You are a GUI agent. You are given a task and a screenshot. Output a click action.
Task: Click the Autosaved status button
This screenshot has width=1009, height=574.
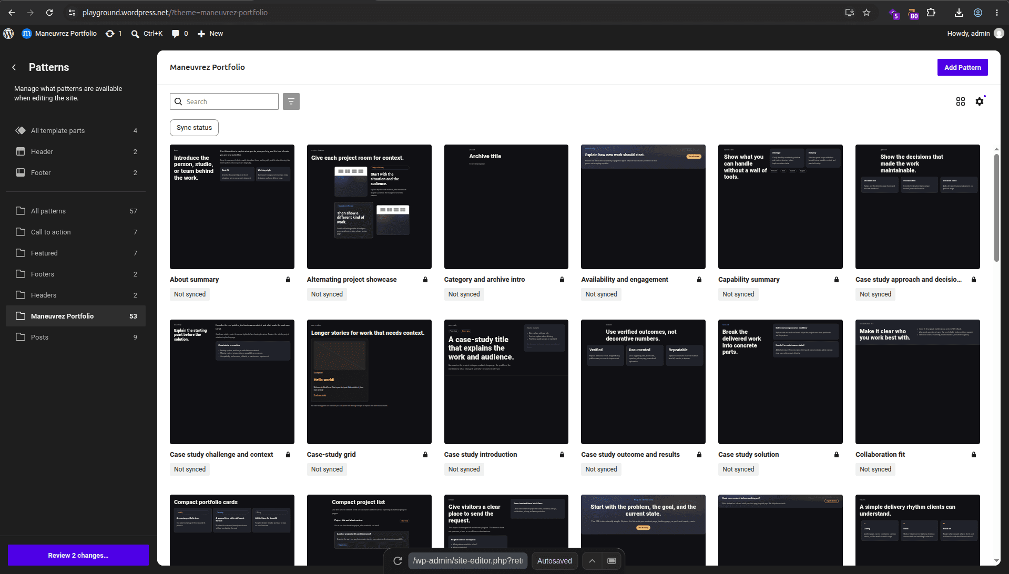pyautogui.click(x=554, y=561)
